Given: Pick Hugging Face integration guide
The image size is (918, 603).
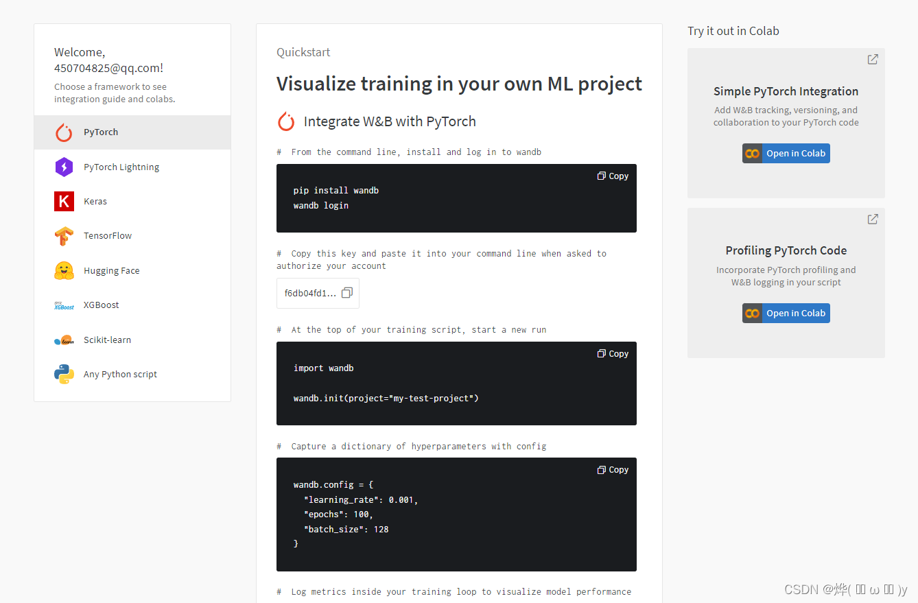Looking at the screenshot, I should pyautogui.click(x=132, y=270).
